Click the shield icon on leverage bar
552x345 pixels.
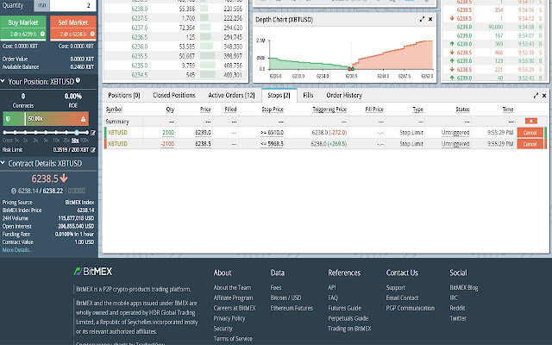[x=9, y=119]
